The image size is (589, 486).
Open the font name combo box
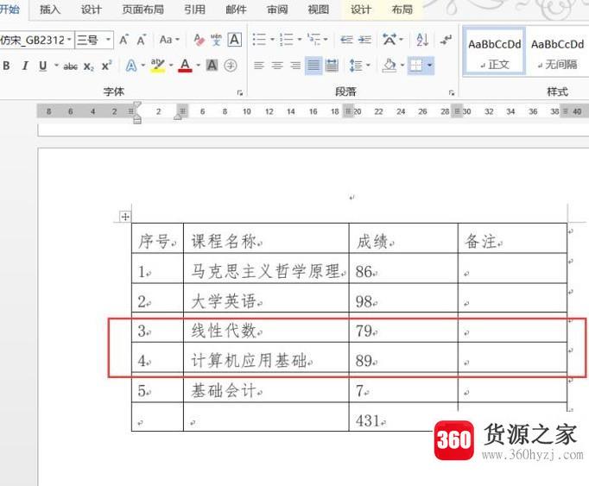point(37,40)
